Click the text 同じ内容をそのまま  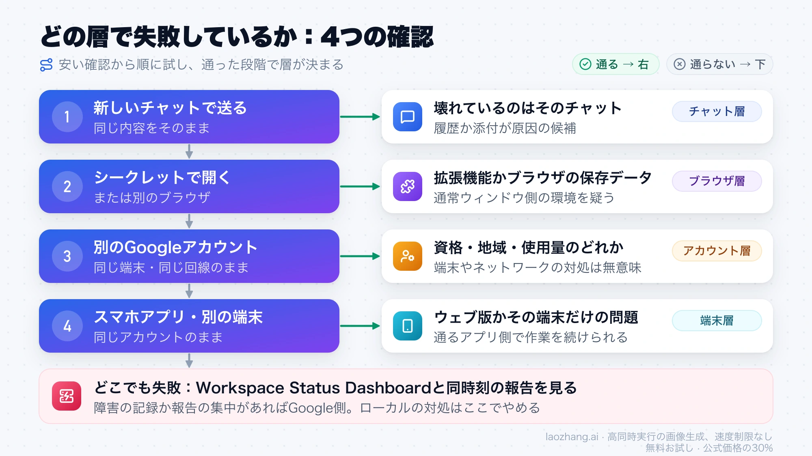pyautogui.click(x=151, y=128)
